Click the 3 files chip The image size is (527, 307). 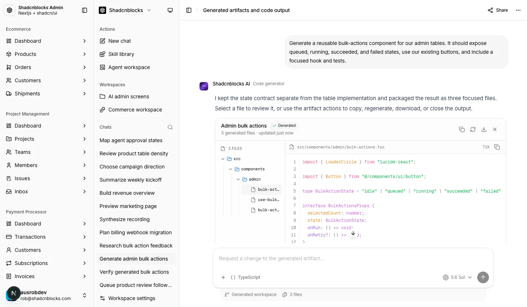pos(292,295)
